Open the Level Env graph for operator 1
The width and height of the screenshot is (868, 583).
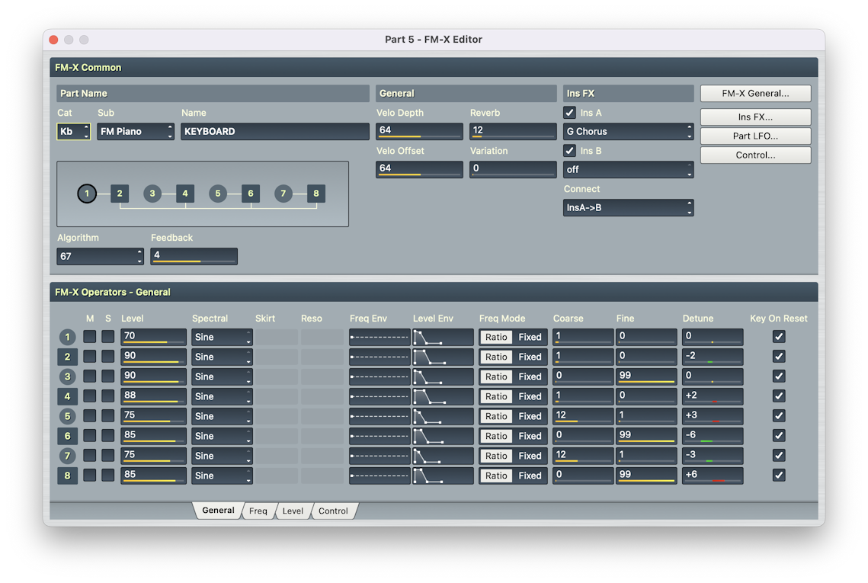pos(443,337)
